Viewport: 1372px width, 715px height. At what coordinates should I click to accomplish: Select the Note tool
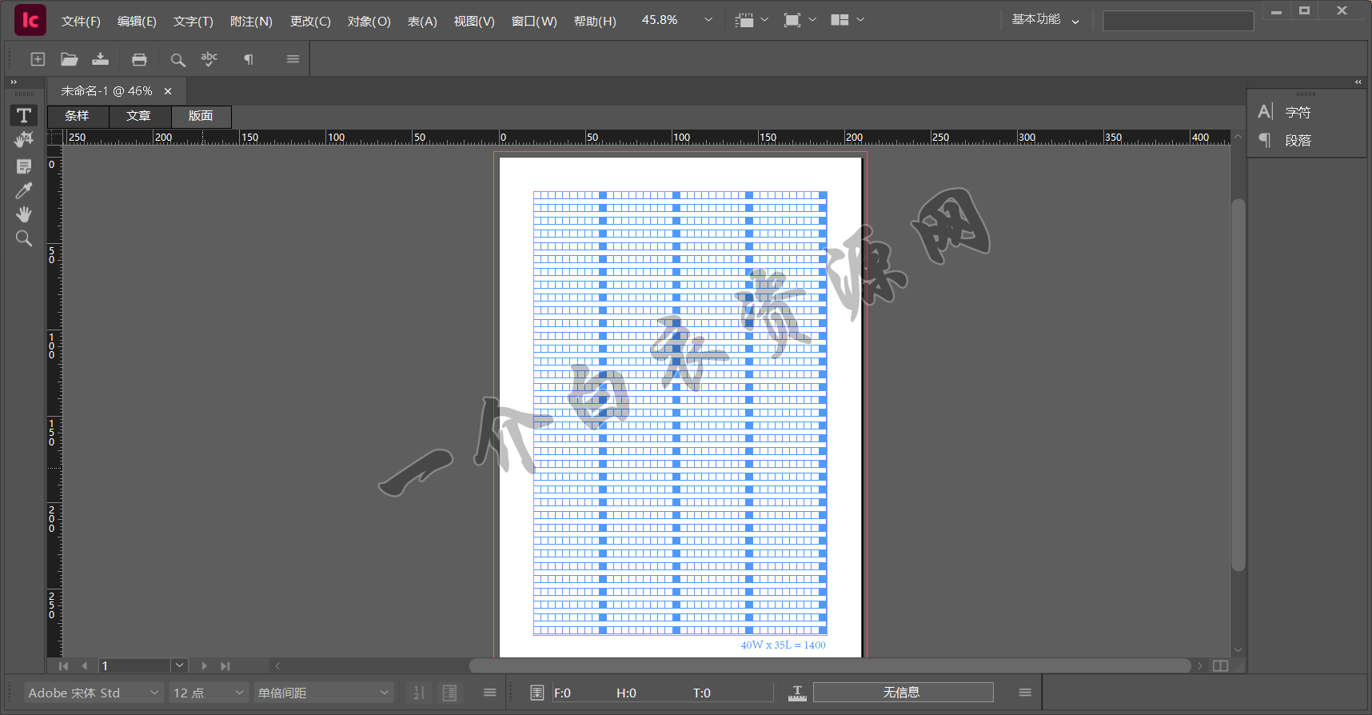click(x=24, y=166)
